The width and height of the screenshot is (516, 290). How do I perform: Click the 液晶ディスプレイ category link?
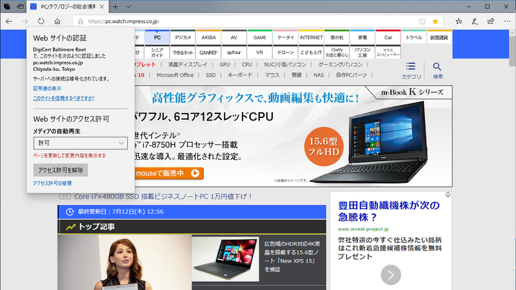(x=188, y=65)
